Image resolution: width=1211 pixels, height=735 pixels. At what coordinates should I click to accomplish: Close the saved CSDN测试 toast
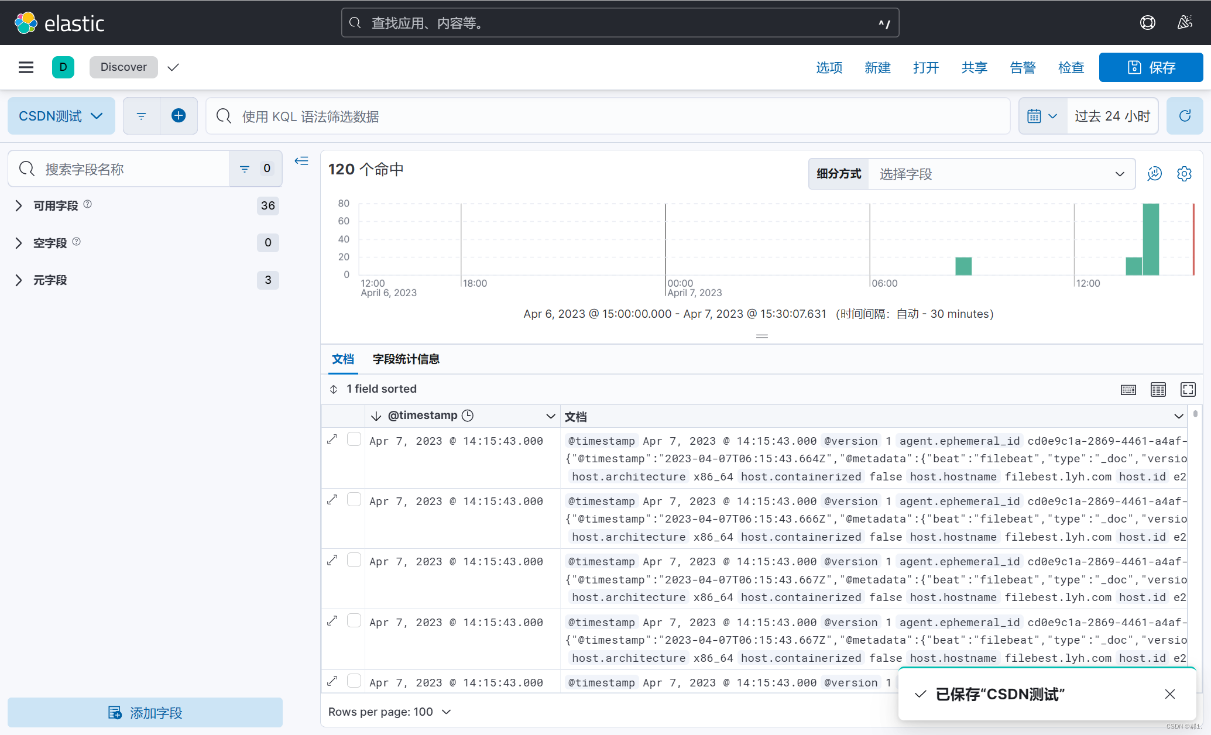(1170, 694)
